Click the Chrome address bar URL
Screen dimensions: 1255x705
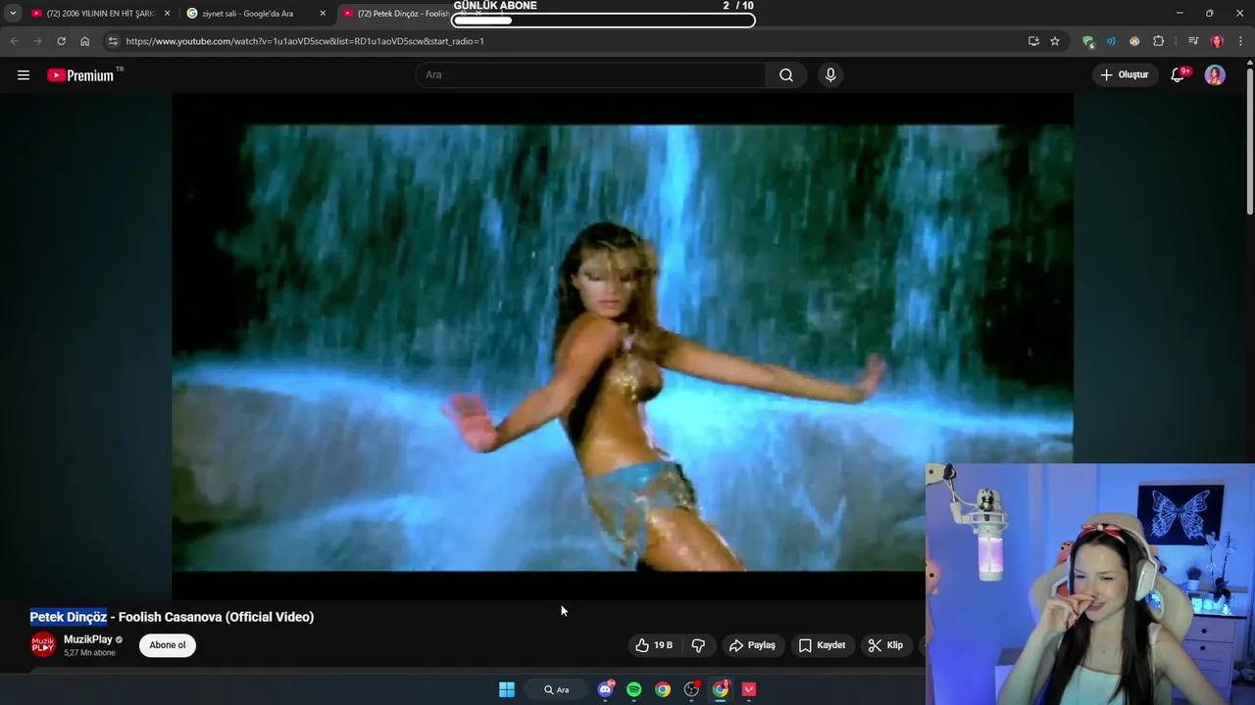[x=305, y=41]
